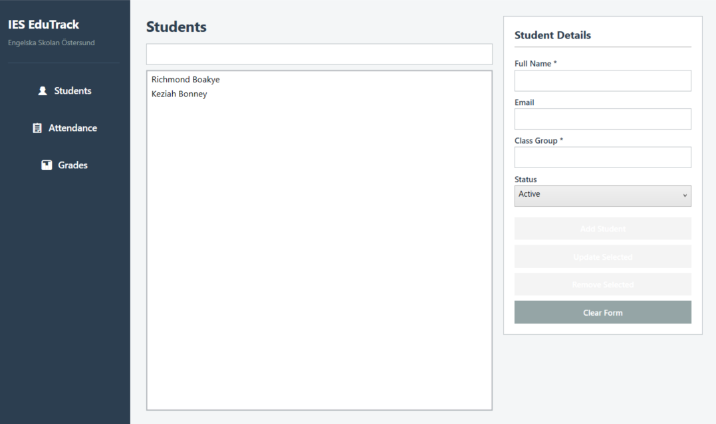716x424 pixels.
Task: Click the Email input field
Action: pos(603,119)
